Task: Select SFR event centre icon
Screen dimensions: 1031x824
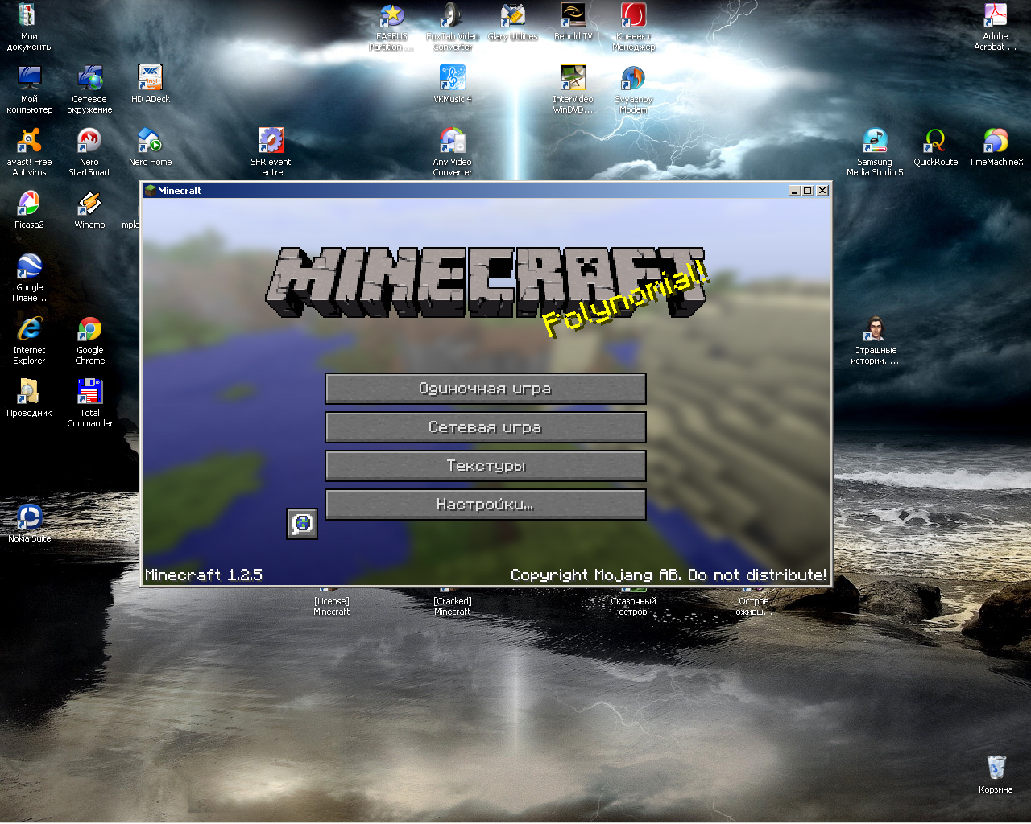Action: point(271,152)
